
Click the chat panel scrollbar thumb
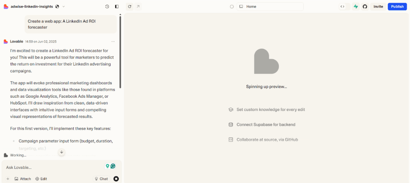[120, 52]
